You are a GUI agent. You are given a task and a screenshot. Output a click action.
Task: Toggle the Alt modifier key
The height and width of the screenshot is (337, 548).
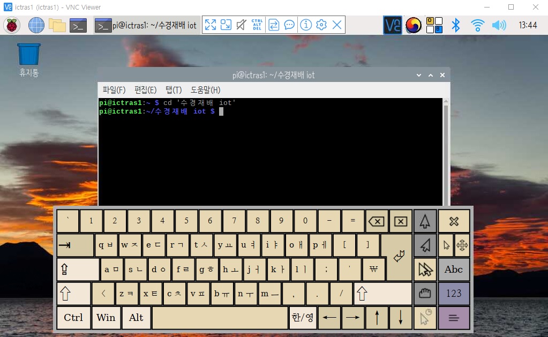[136, 317]
